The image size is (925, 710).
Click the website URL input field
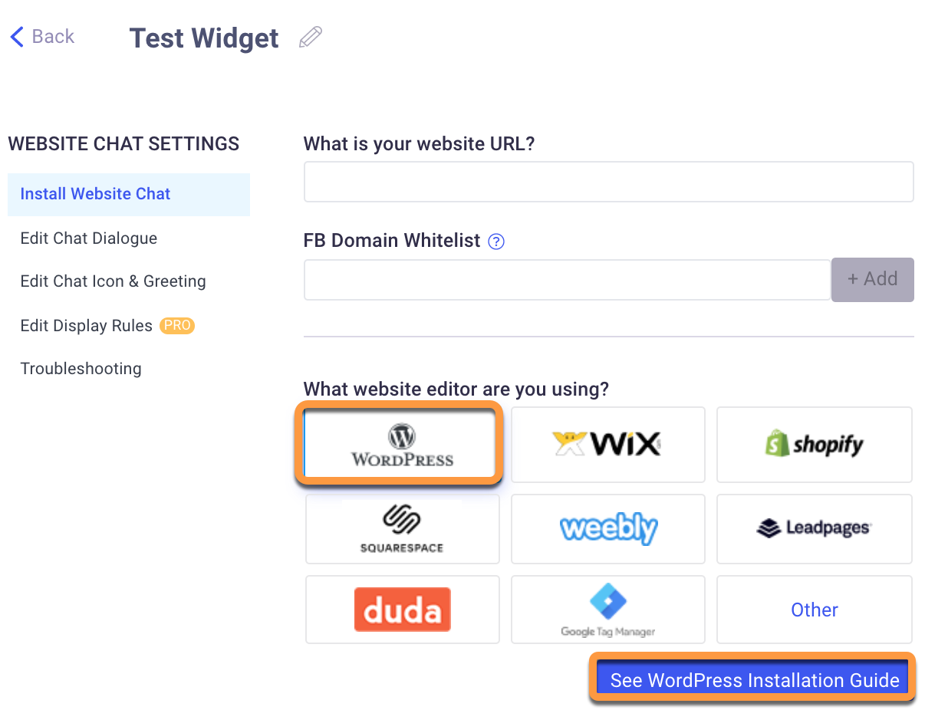click(608, 182)
